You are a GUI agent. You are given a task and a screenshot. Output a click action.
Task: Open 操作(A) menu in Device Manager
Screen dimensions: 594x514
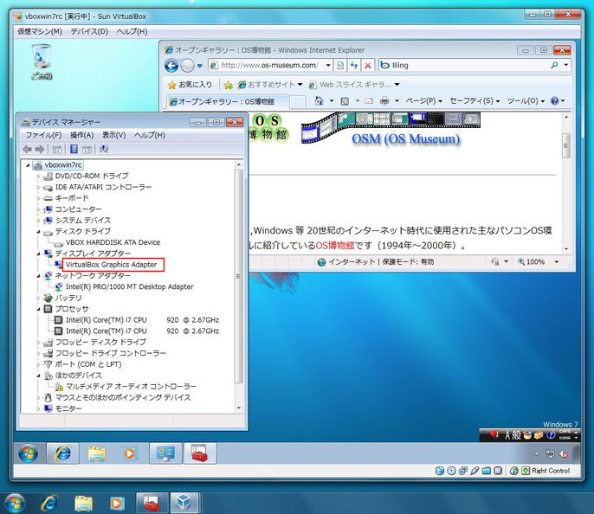tap(81, 135)
